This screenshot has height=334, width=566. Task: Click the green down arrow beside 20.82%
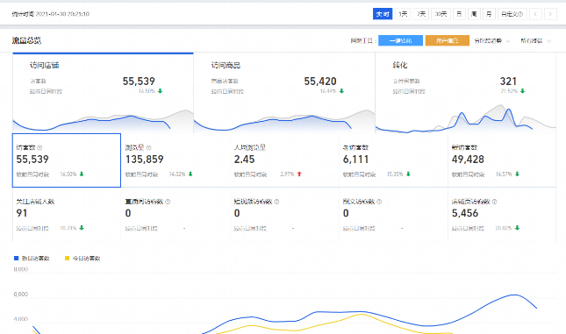[517, 228]
